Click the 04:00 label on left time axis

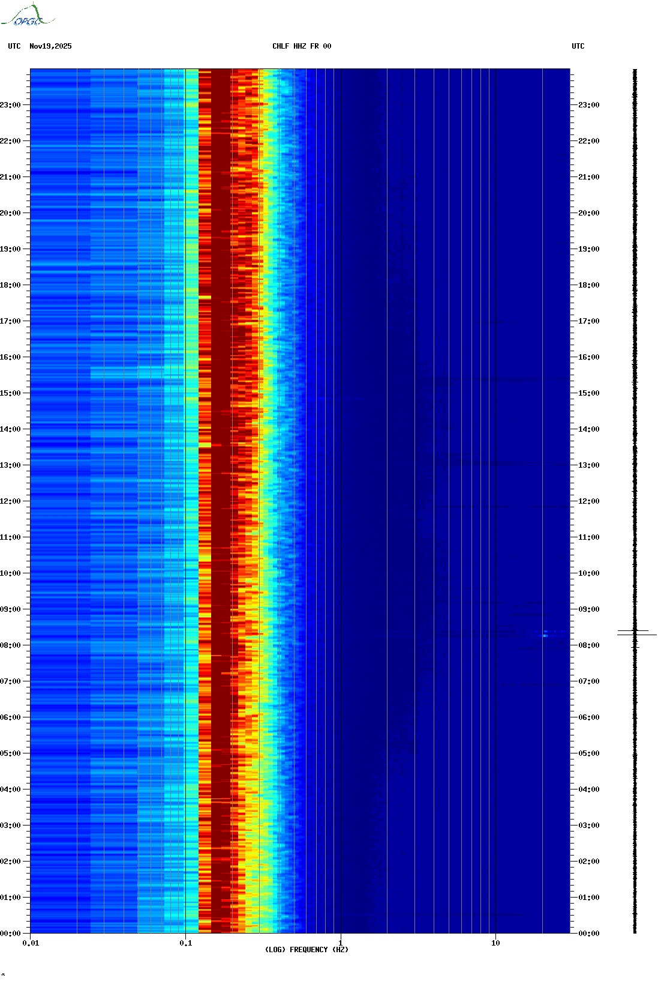[x=10, y=789]
